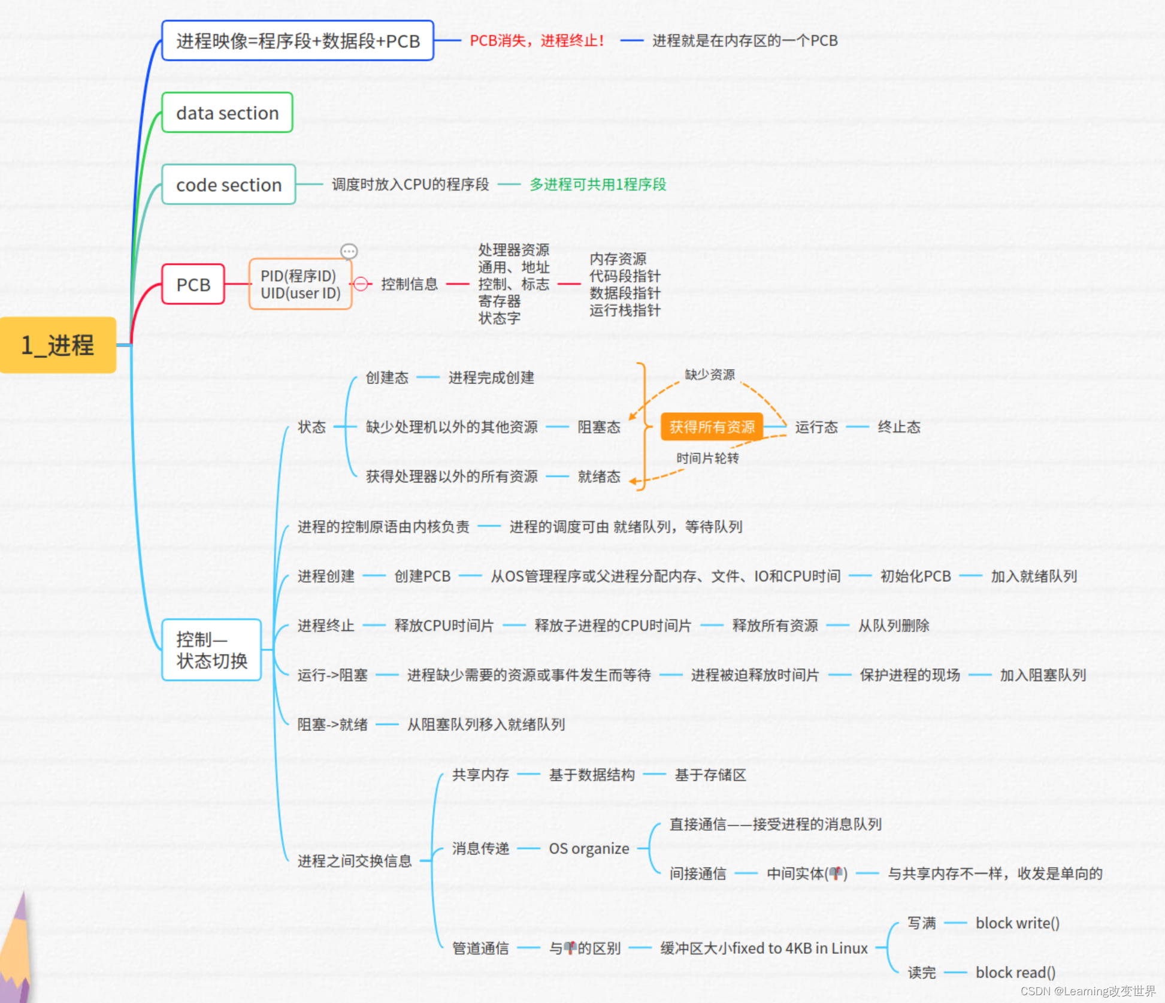1165x1003 pixels.
Task: Click 进程被迫释放时间片 text
Action: pos(755,675)
